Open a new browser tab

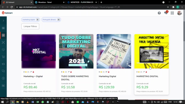pyautogui.click(x=101, y=2)
